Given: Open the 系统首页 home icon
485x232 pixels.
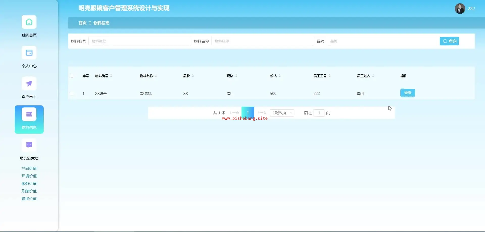Looking at the screenshot, I should 29,22.
